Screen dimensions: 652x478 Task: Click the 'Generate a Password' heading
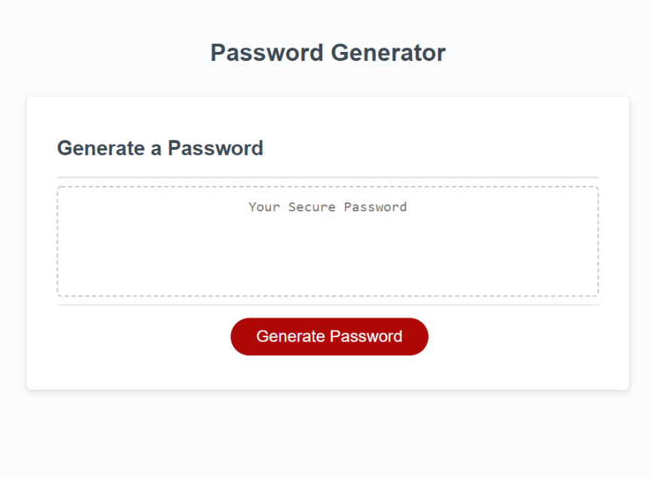click(160, 148)
